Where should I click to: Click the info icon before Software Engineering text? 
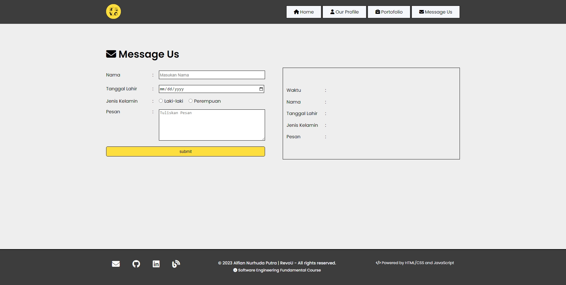235,270
